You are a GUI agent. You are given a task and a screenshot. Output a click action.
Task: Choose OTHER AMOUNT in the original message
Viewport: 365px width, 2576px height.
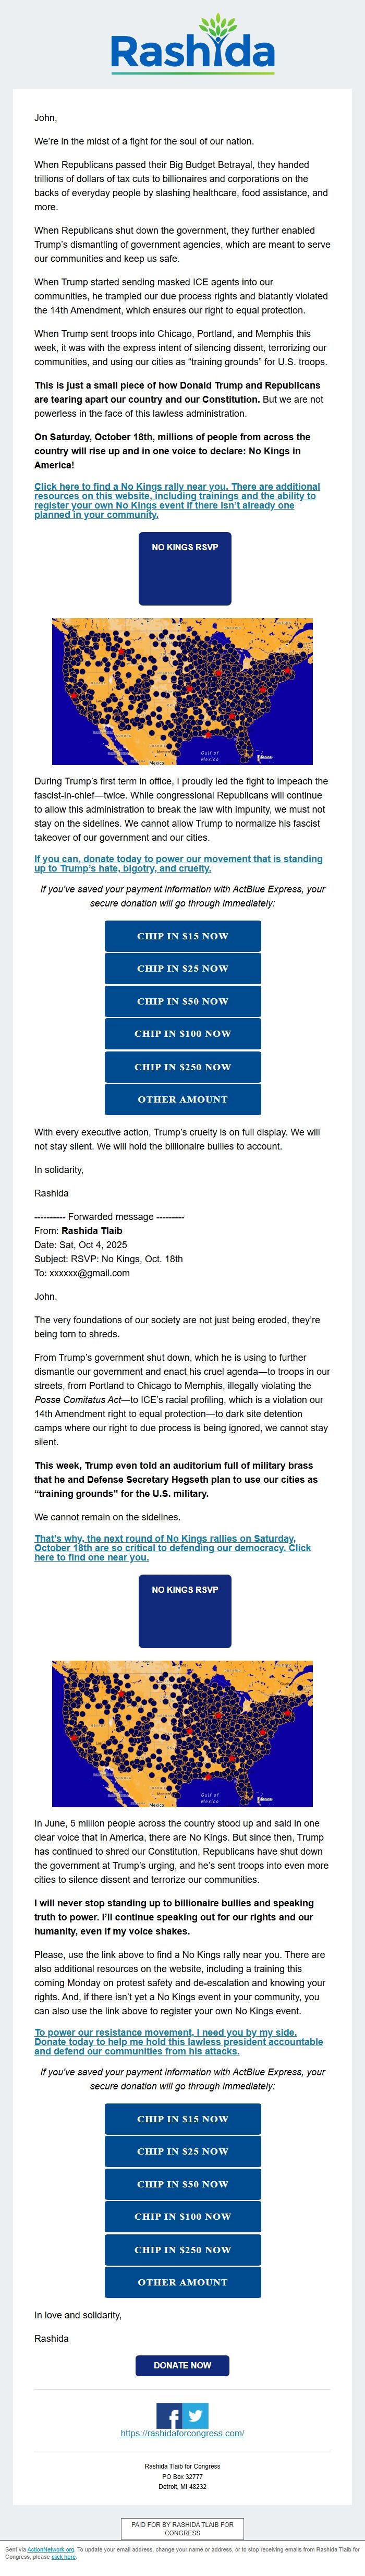[182, 1099]
